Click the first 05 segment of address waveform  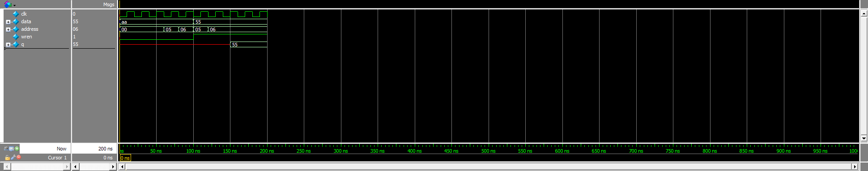point(169,29)
